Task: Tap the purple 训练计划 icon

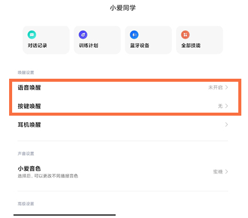Action: [83, 35]
